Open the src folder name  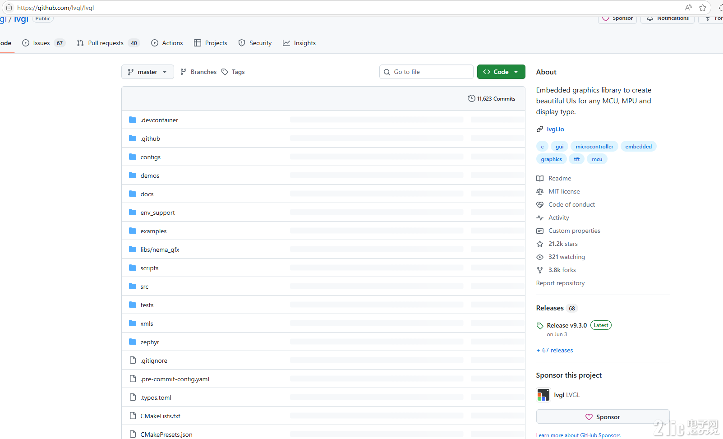144,287
